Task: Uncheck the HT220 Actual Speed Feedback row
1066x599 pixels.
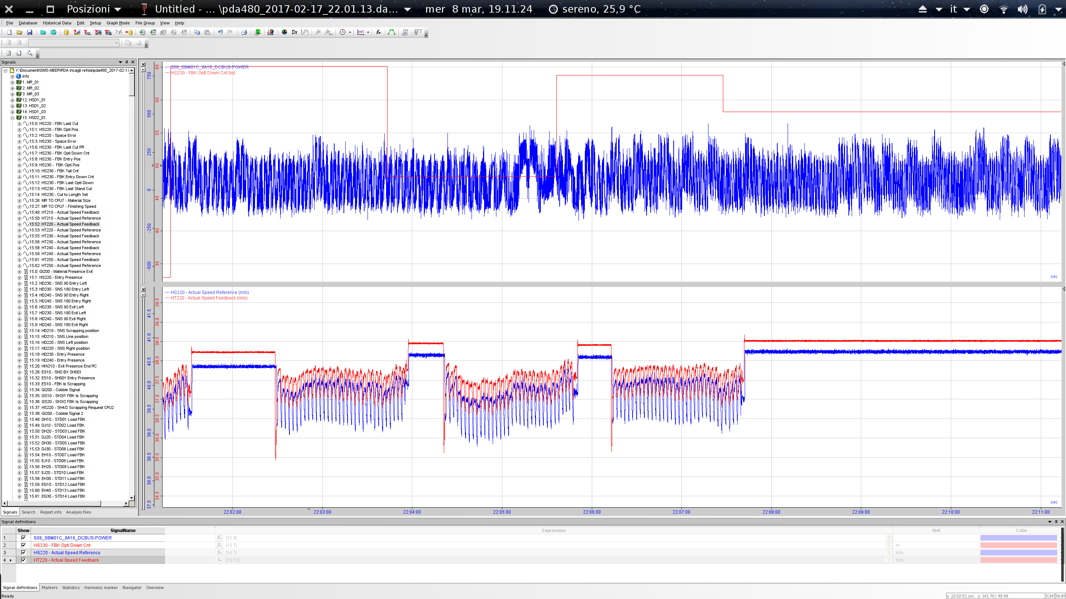Action: coord(24,560)
